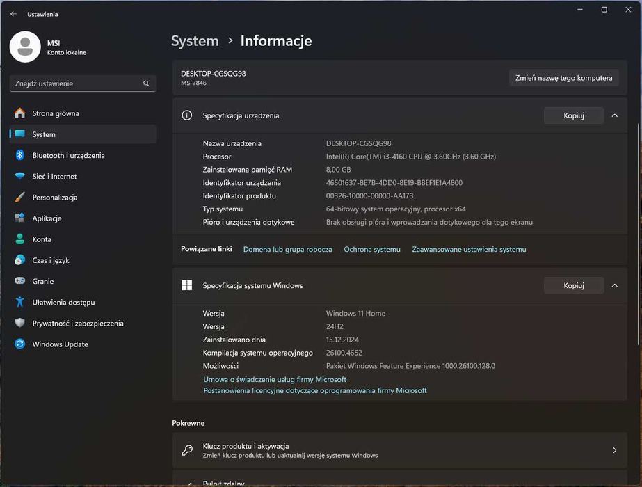This screenshot has width=642, height=487.
Task: Click the Granie gamepad icon
Action: (19, 280)
